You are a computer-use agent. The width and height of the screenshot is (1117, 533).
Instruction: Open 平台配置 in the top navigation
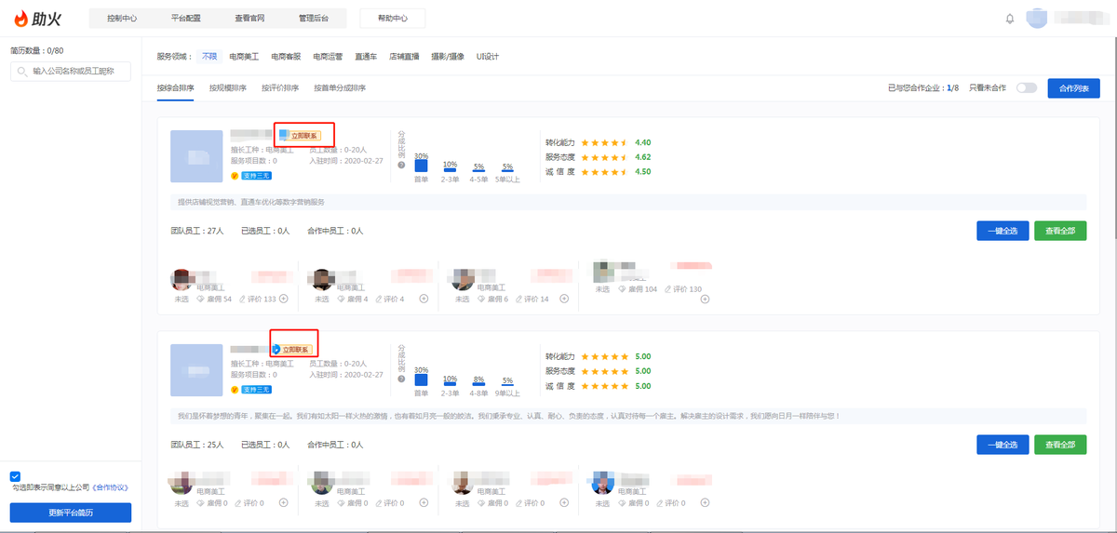(186, 19)
